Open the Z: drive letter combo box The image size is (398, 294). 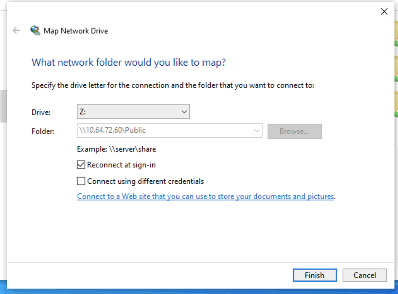click(133, 112)
